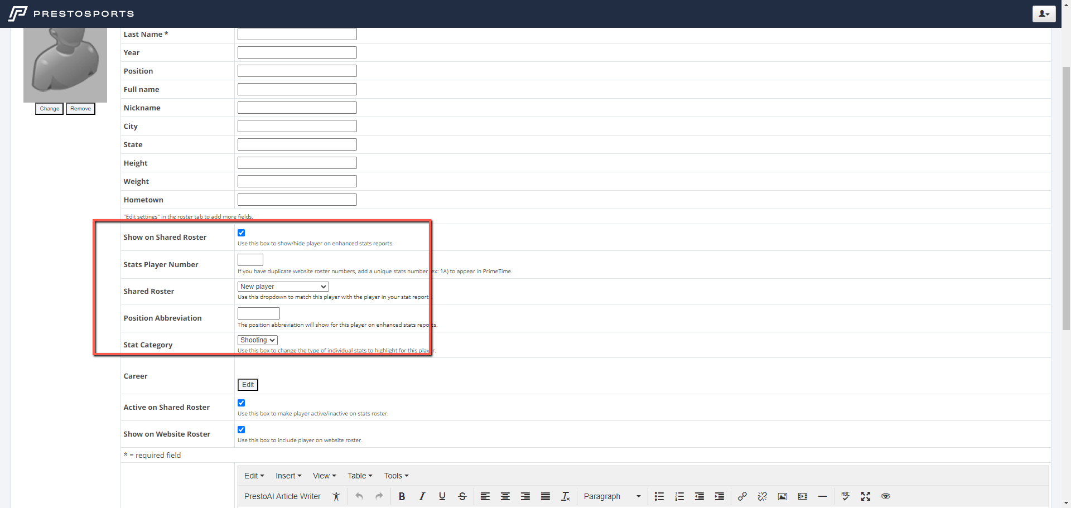Click the Career Edit button

tap(248, 385)
